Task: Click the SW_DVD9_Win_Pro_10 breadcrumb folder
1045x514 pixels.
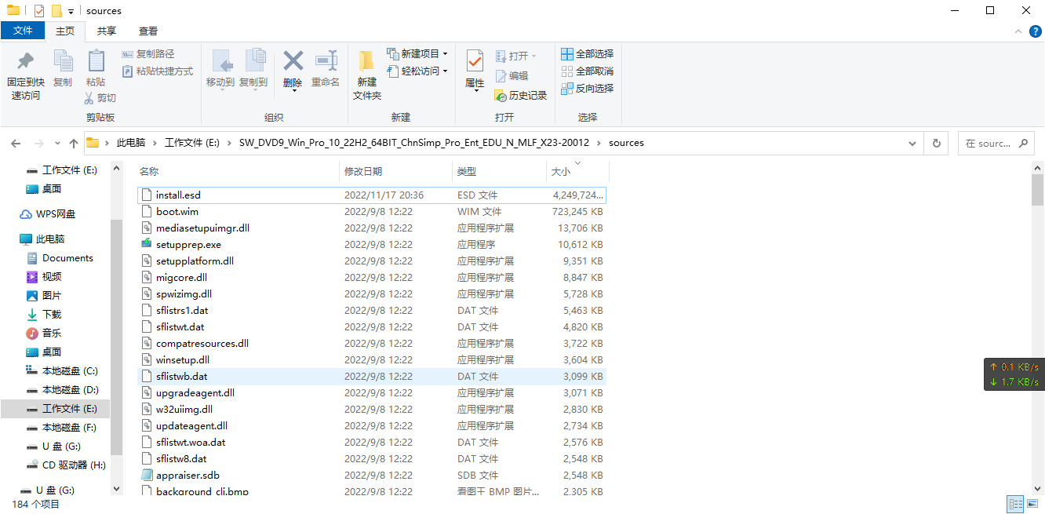Action: [x=414, y=143]
